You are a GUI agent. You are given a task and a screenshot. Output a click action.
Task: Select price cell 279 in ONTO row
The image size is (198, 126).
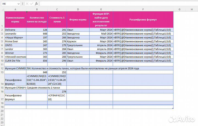(x=57, y=45)
